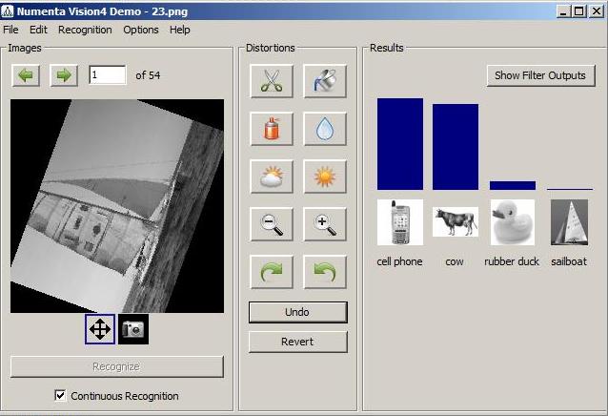Viewport: 608px width, 416px height.
Task: Rotate image counterclockwise with green arrow
Action: point(325,272)
